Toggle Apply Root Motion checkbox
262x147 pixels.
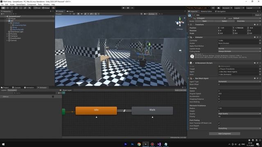[219, 46]
